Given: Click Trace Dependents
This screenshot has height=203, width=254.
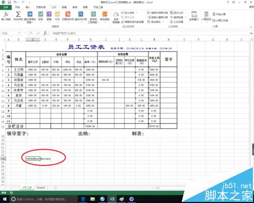Looking at the screenshot, I should click(157, 17).
